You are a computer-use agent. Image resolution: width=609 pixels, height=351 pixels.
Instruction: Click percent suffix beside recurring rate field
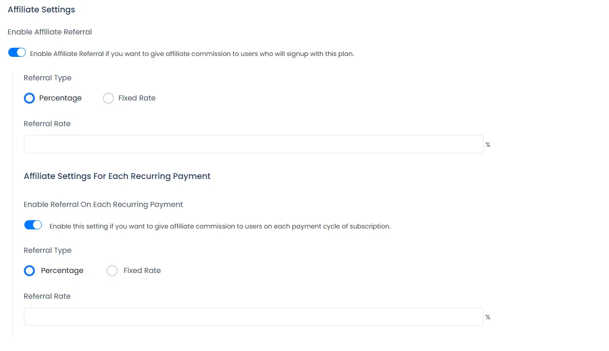[488, 317]
